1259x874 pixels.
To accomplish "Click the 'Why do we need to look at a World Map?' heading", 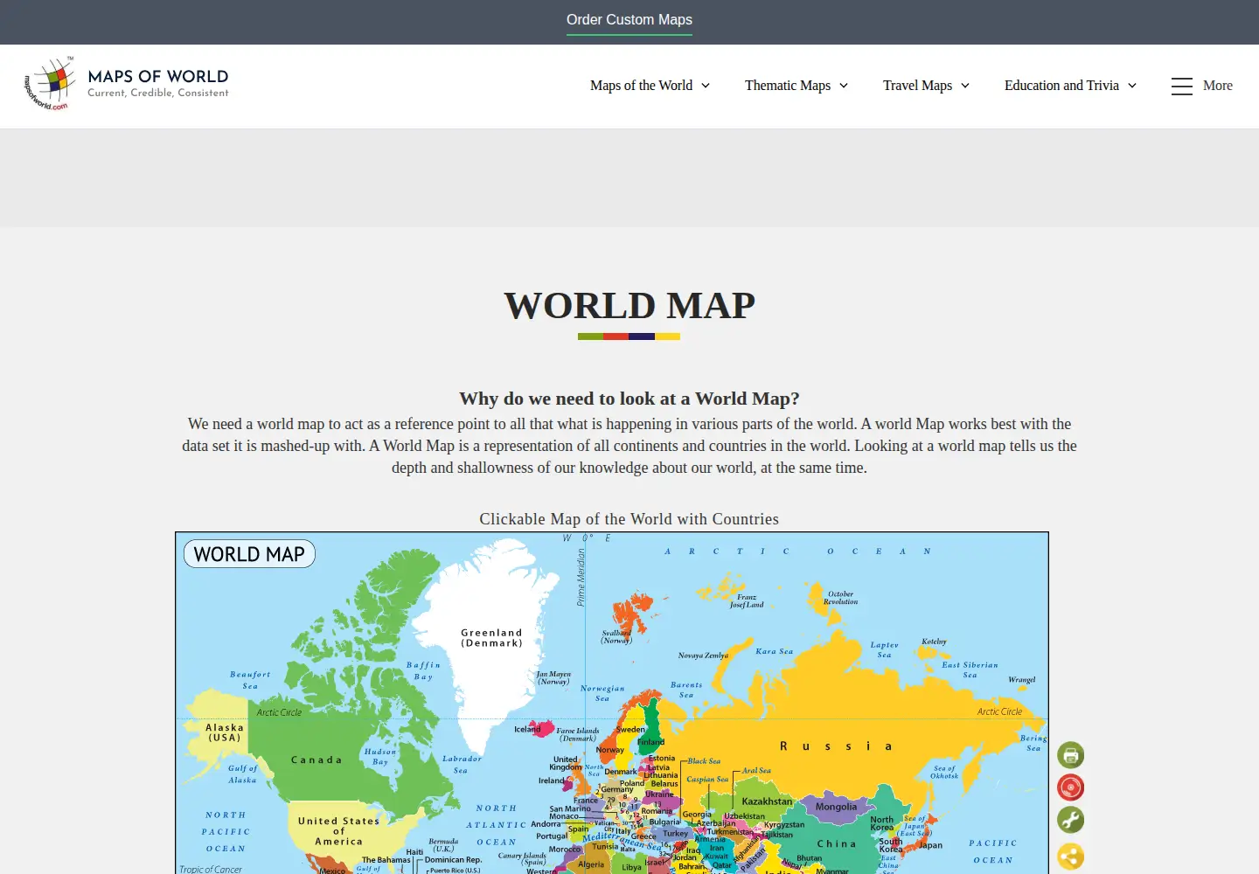I will point(629,399).
